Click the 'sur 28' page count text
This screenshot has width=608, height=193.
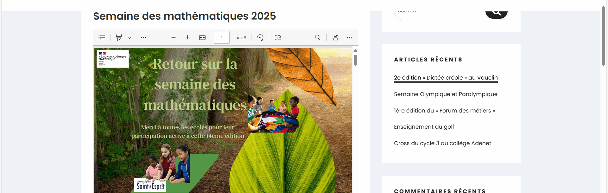(x=240, y=38)
